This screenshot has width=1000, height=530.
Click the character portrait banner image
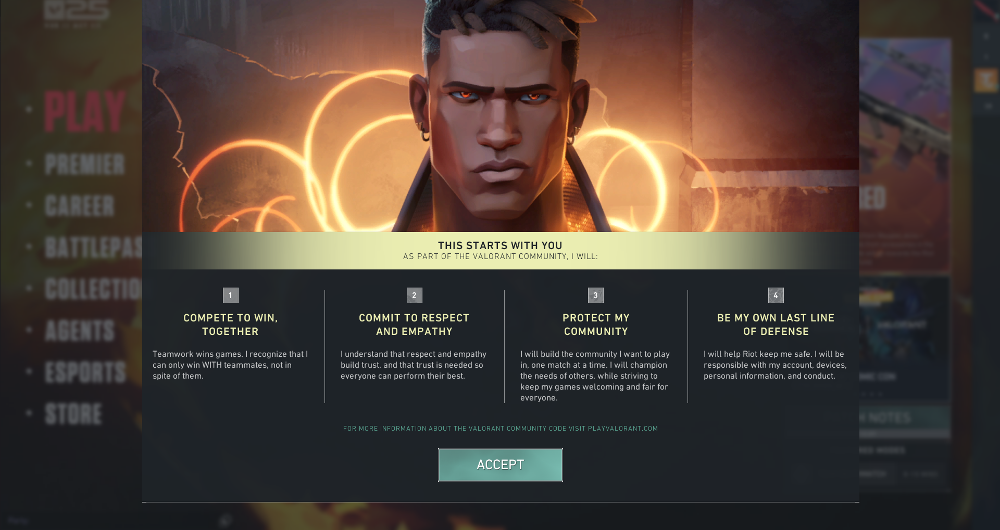(501, 115)
